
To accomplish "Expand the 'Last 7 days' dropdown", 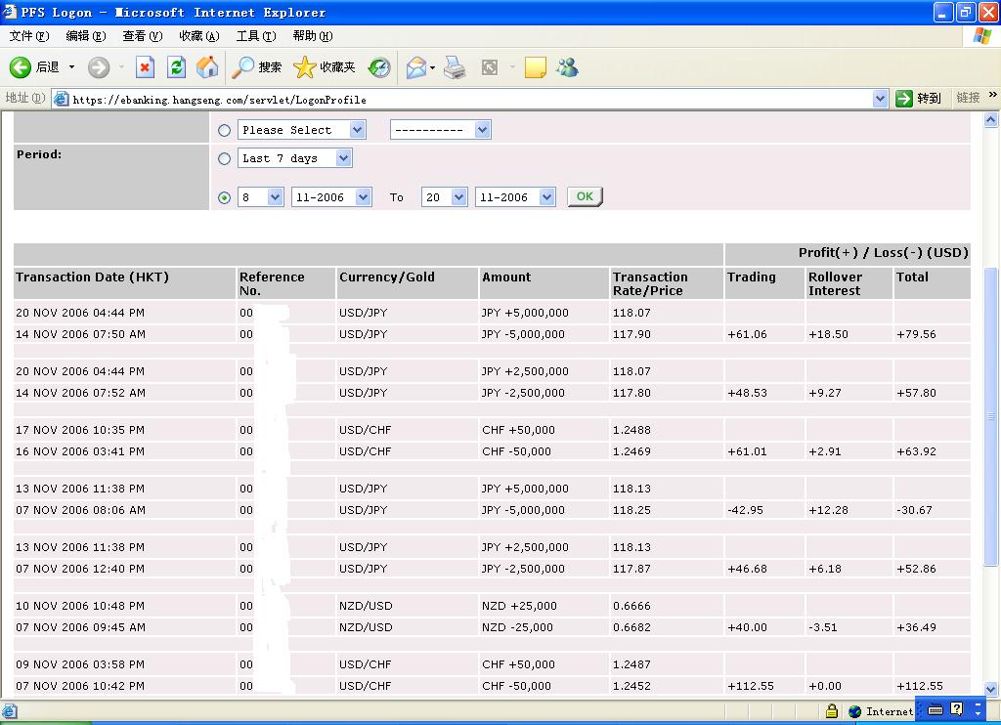I will pos(343,158).
